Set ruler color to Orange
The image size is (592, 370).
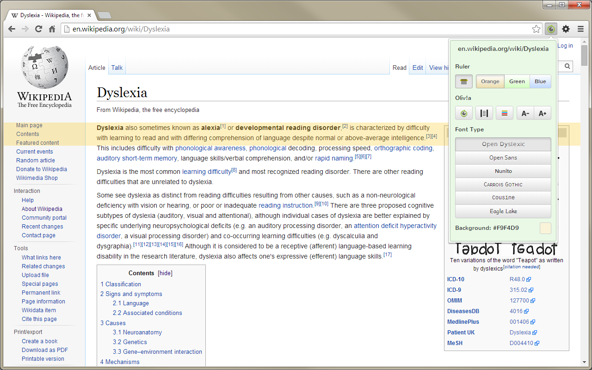(490, 81)
